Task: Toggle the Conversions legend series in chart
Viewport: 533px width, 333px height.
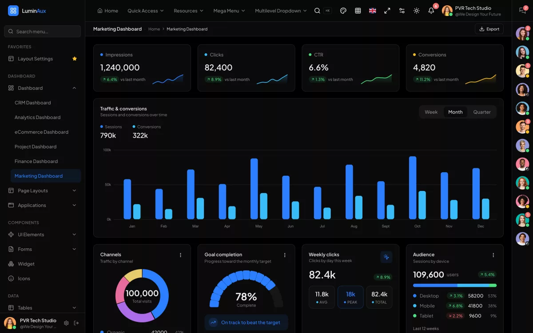Action: 147,127
